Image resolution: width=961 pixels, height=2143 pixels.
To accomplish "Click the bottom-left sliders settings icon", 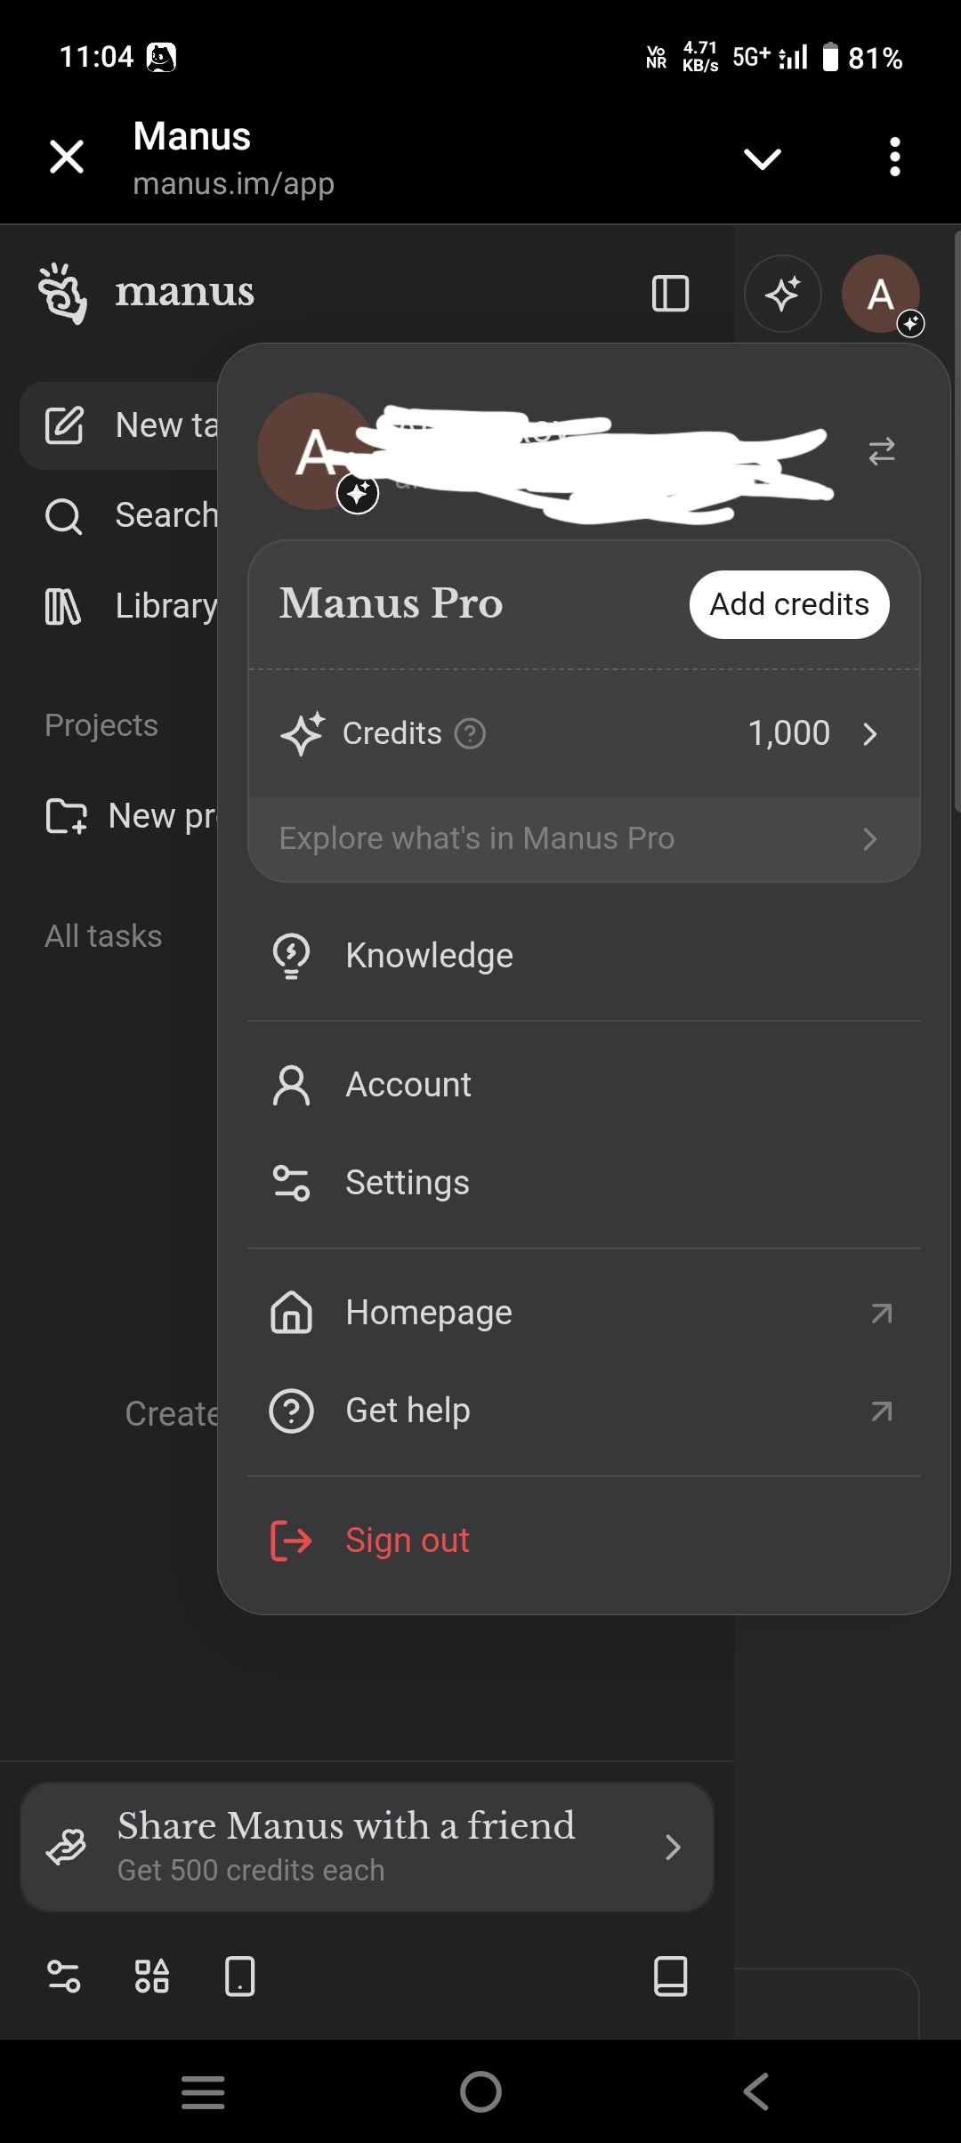I will (63, 1977).
